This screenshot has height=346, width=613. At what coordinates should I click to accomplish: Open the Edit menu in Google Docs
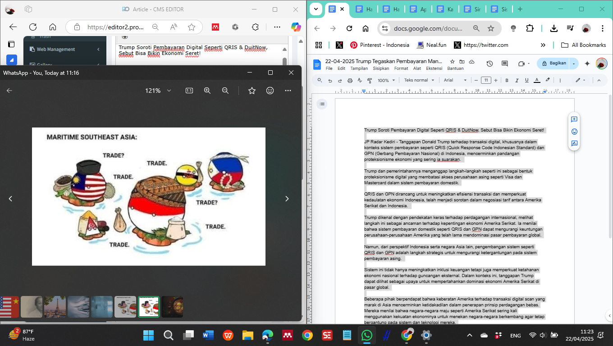pos(342,68)
